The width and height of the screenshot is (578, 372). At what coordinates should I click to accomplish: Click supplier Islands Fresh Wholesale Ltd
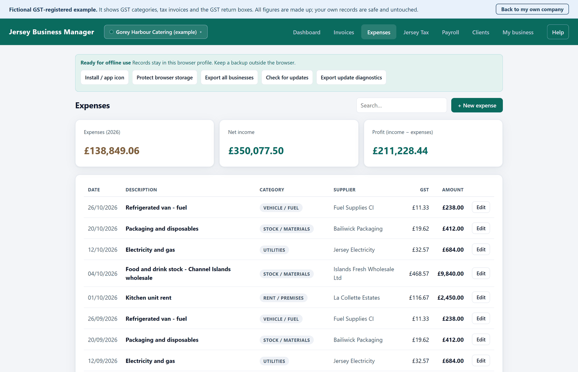pos(364,273)
